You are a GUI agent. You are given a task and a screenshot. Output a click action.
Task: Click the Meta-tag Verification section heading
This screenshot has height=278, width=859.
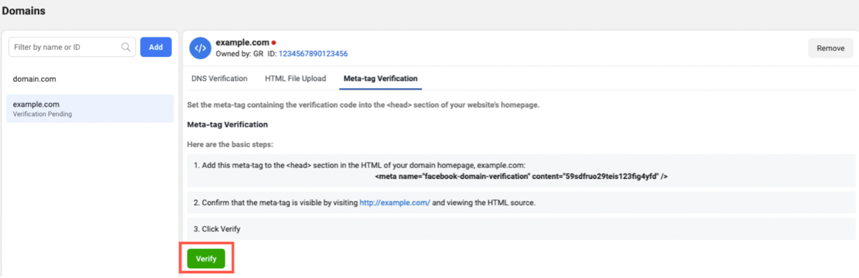(x=228, y=125)
